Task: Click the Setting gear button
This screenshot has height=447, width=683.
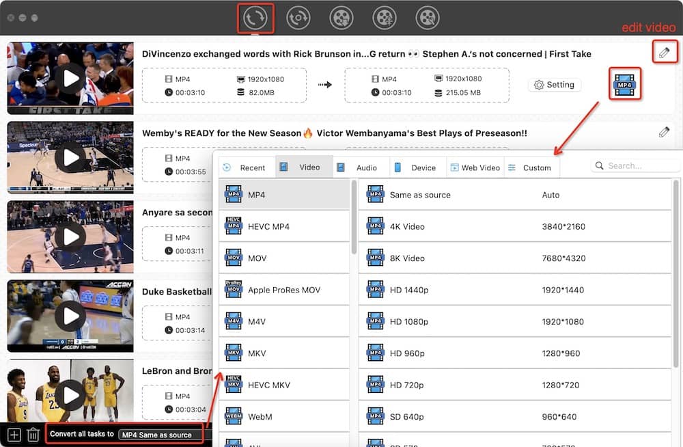Action: (x=555, y=84)
